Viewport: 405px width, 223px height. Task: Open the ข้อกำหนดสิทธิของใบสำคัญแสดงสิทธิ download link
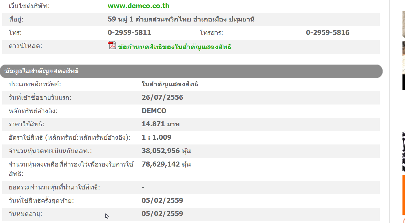[174, 47]
